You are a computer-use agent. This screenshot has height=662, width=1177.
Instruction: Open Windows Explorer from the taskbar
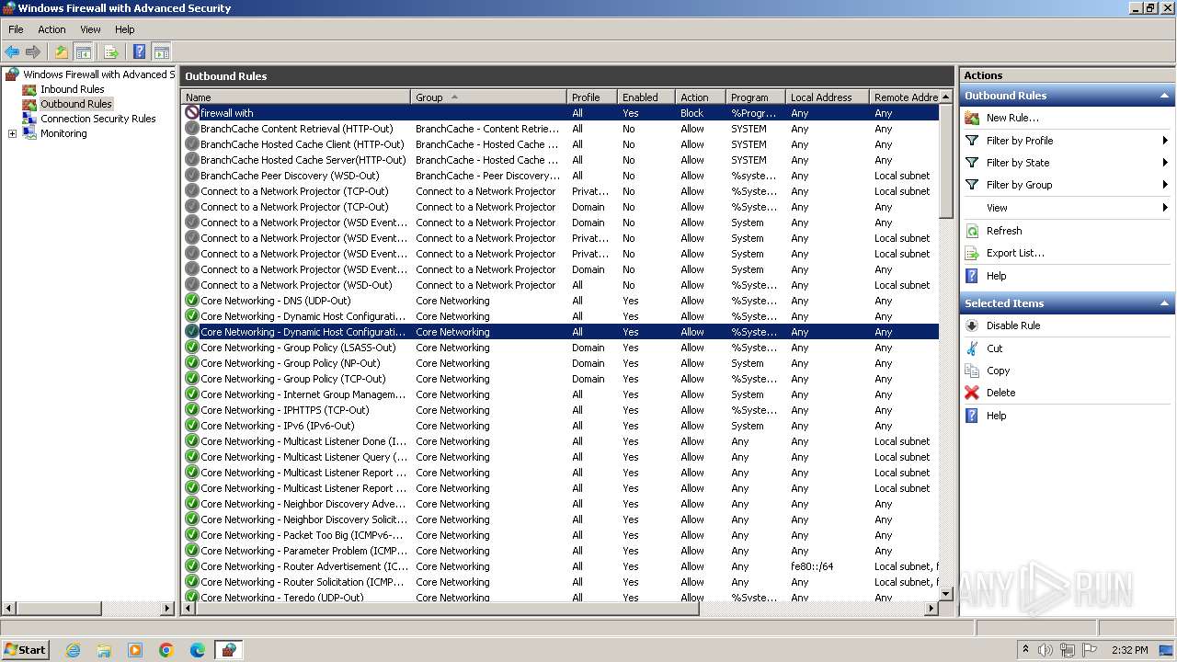point(104,650)
